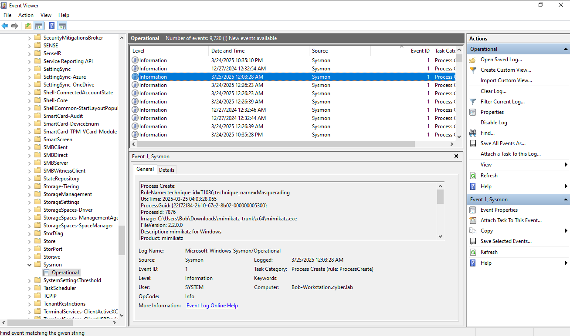Click the Save All Events As disk icon
570x336 pixels.
point(473,143)
